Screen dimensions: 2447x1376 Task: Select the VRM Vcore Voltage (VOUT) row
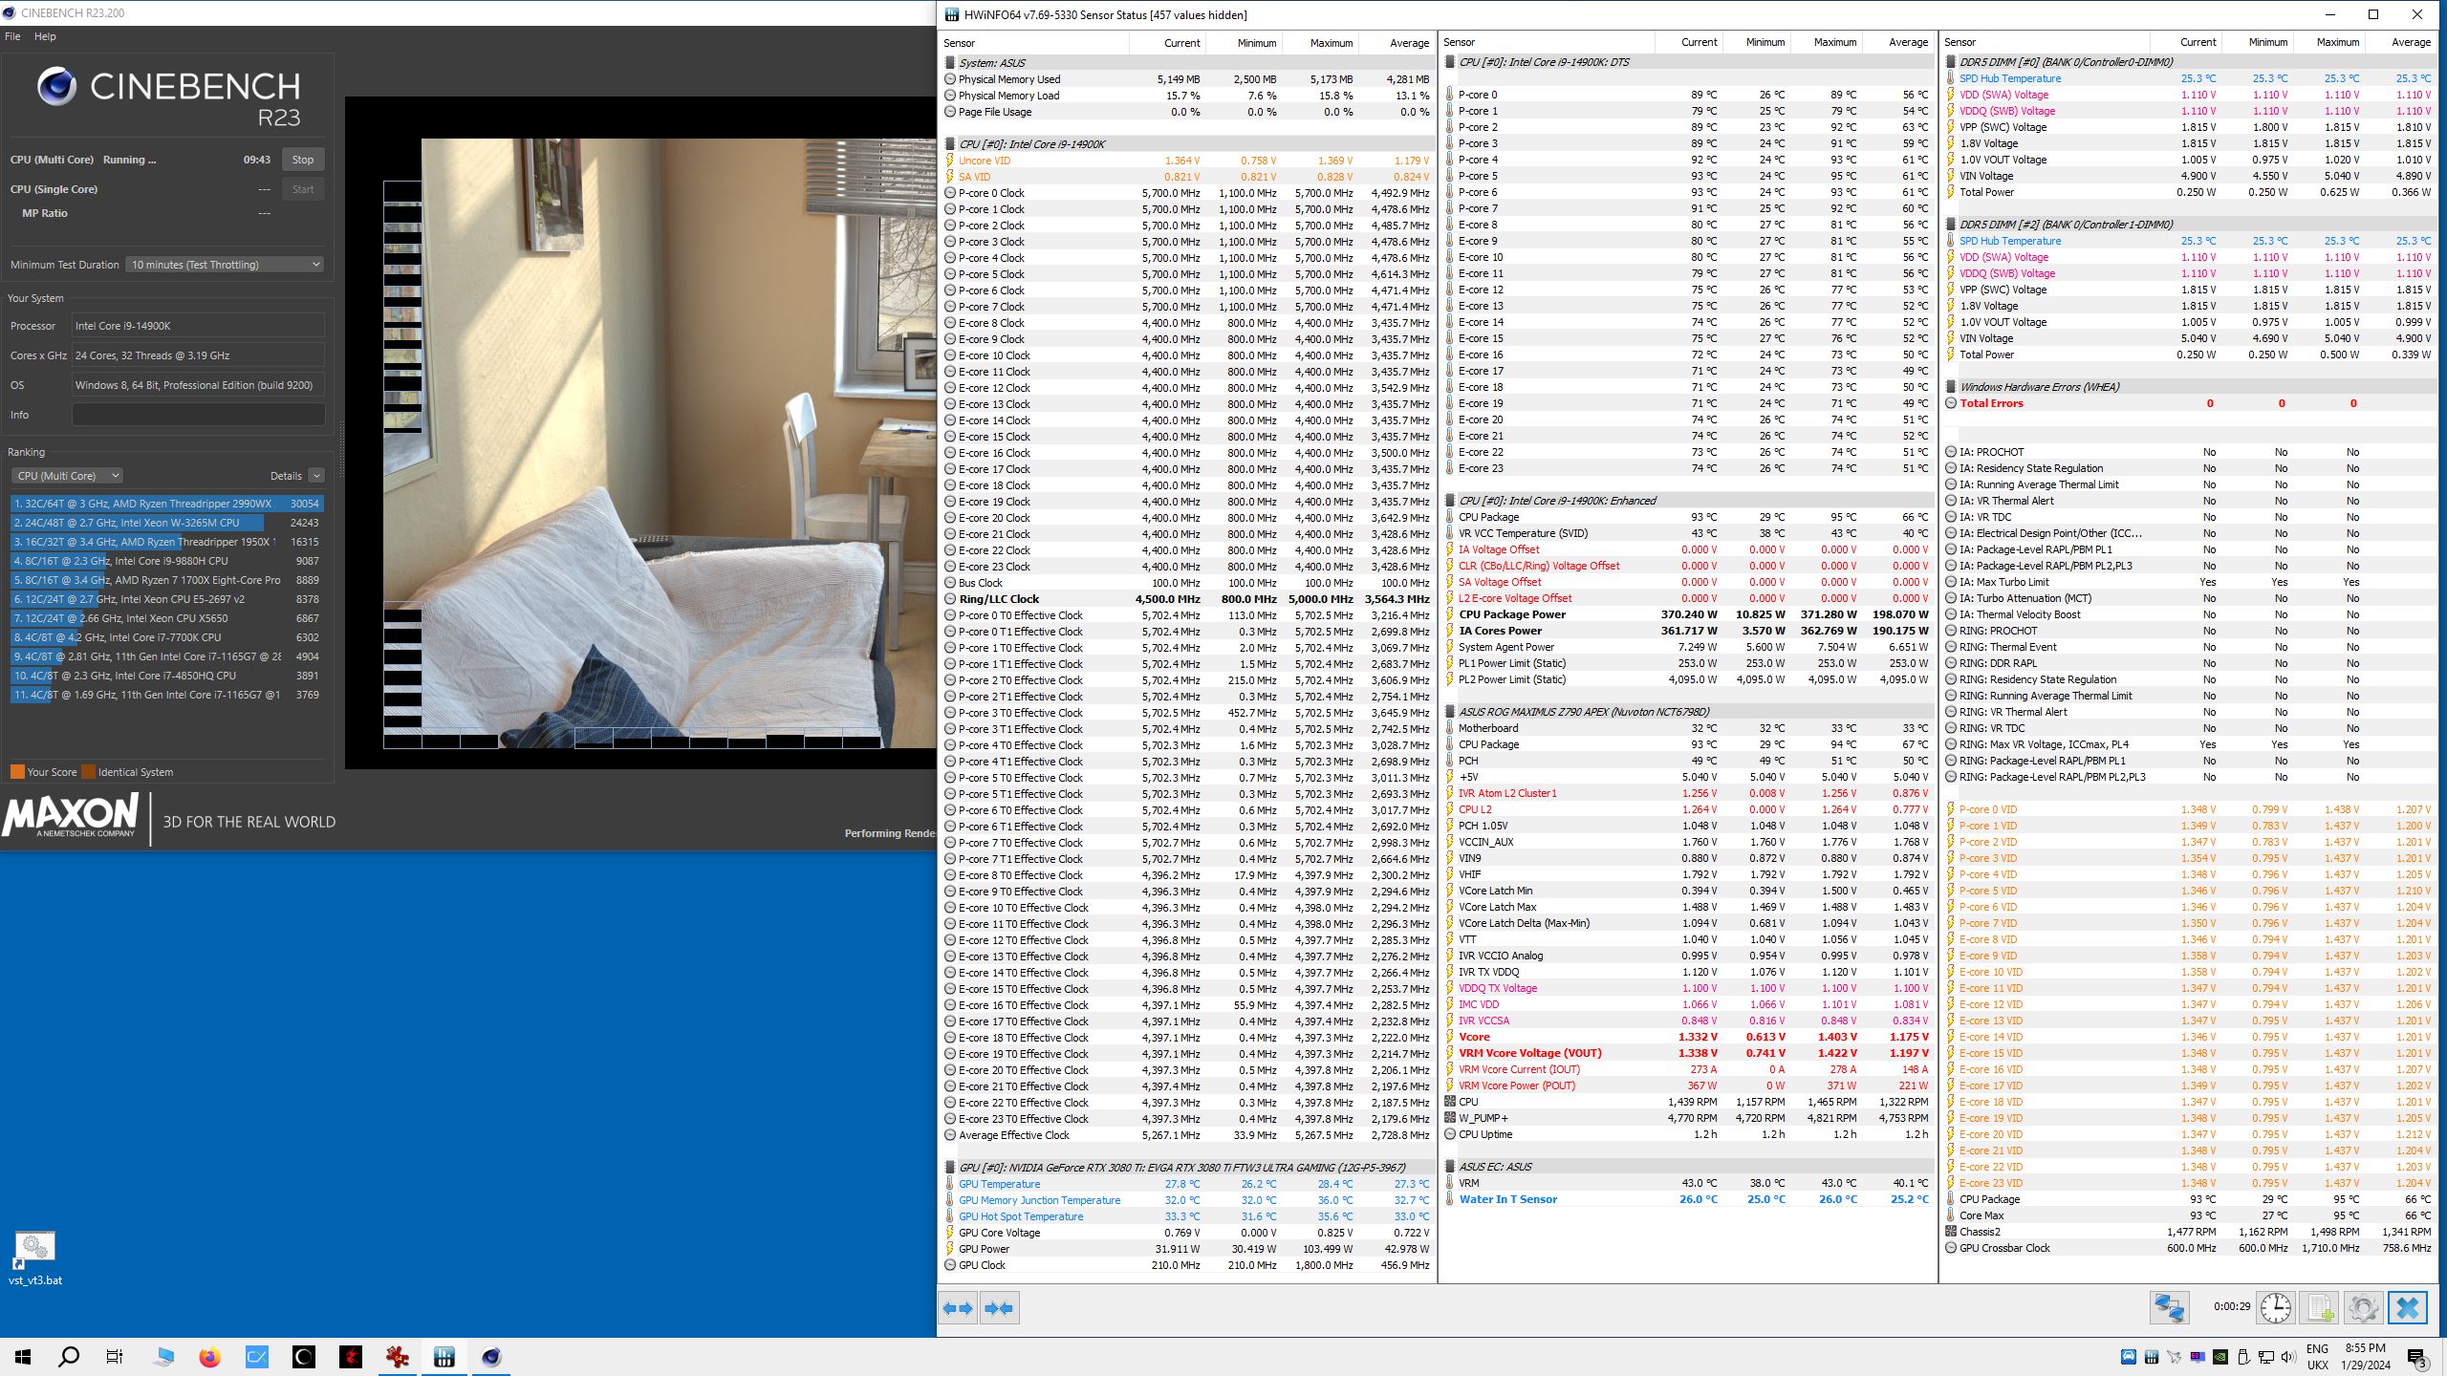[x=1688, y=1053]
